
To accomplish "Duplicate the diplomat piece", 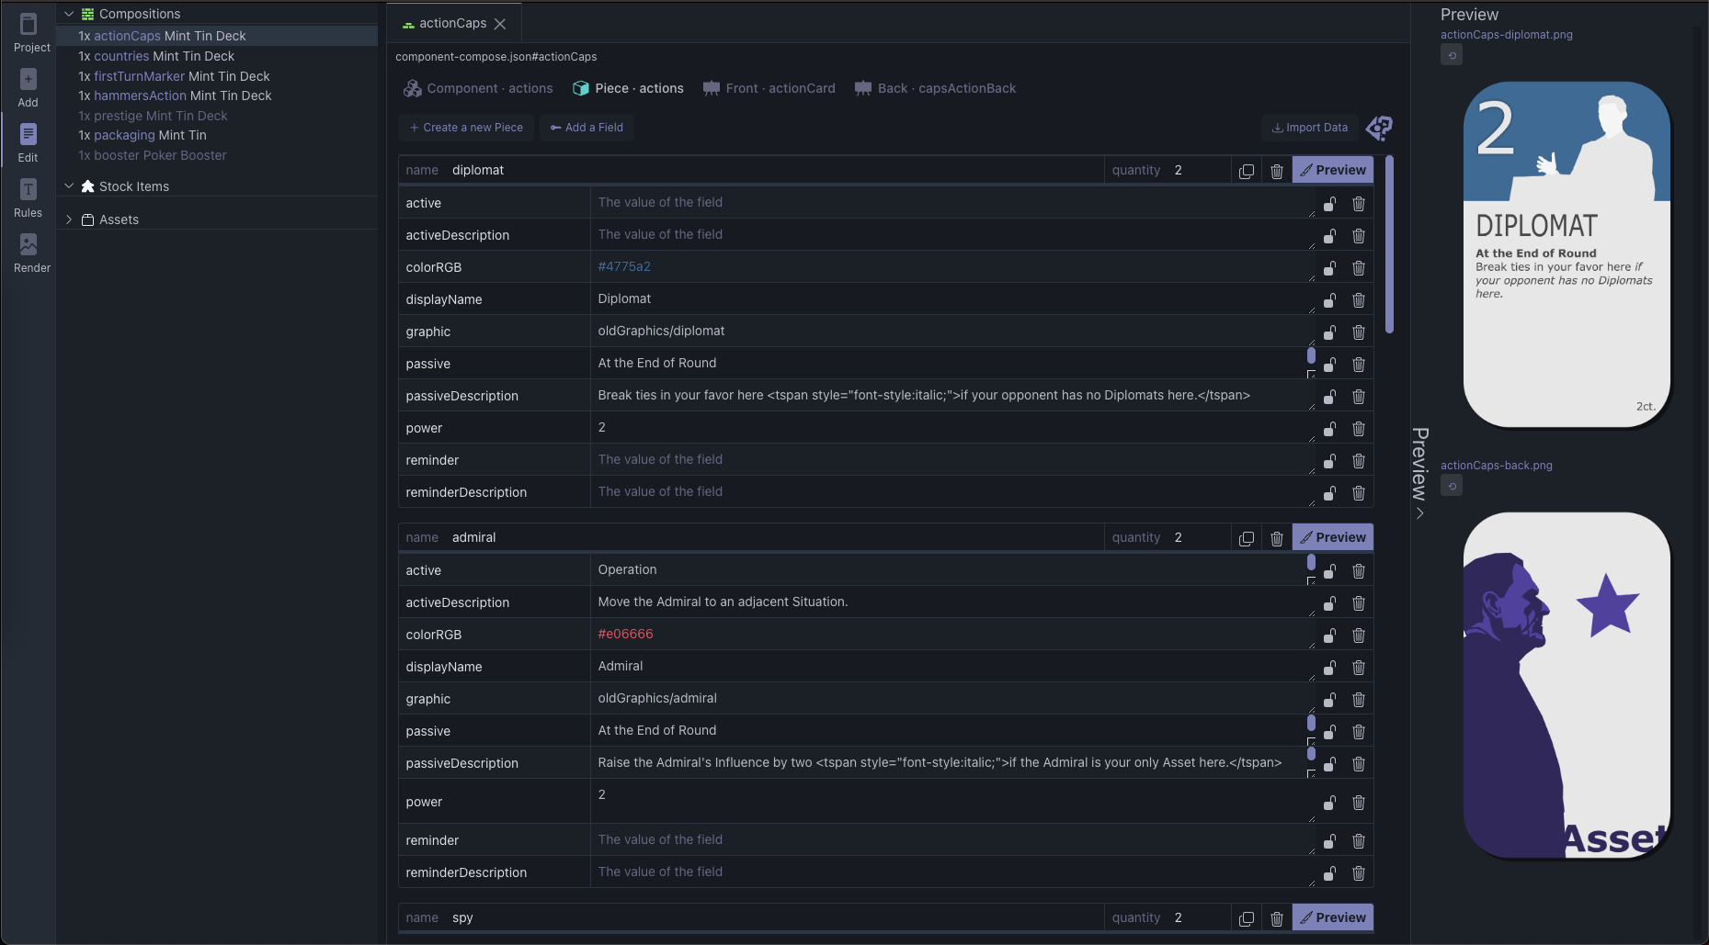I will (1247, 171).
